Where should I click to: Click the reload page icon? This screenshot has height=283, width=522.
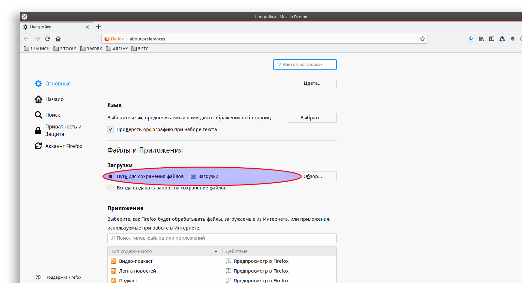pyautogui.click(x=48, y=39)
